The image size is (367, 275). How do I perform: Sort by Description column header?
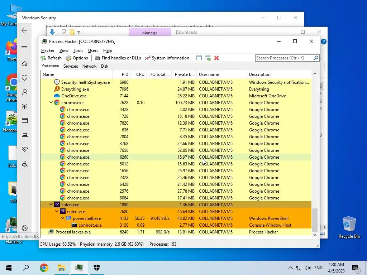pyautogui.click(x=279, y=74)
